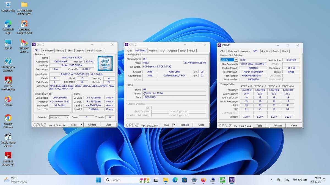Expand Tools dropdown arrow in the Memory Slot window

[x=267, y=126]
